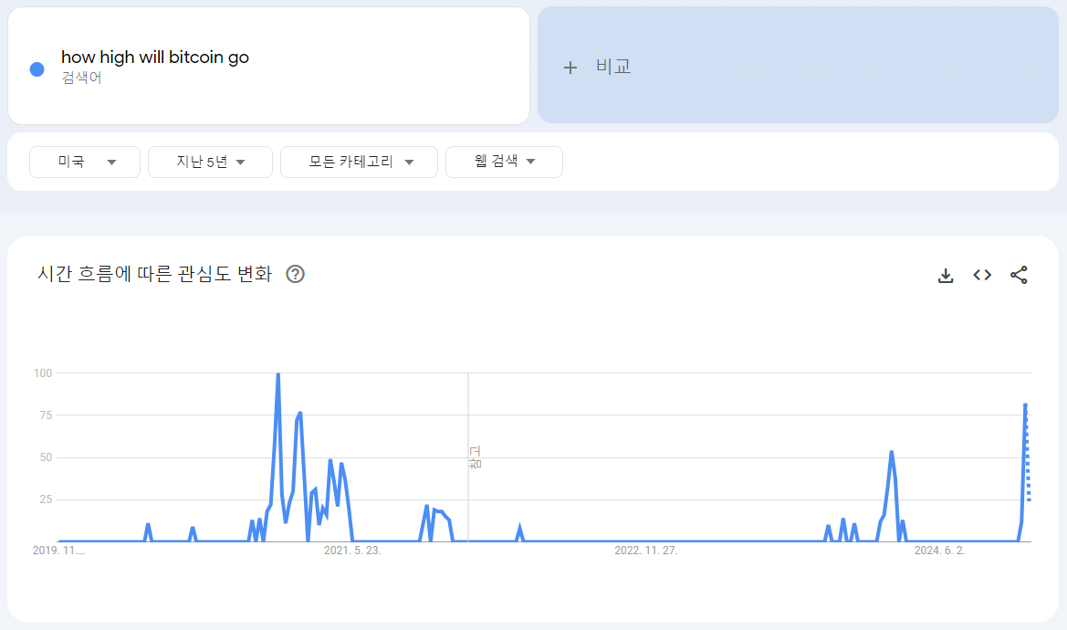
Task: Click the blue dot beside search term
Action: pos(37,68)
